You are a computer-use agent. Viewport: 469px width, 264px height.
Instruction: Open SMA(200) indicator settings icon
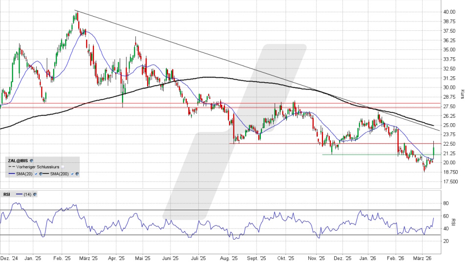(x=77, y=174)
